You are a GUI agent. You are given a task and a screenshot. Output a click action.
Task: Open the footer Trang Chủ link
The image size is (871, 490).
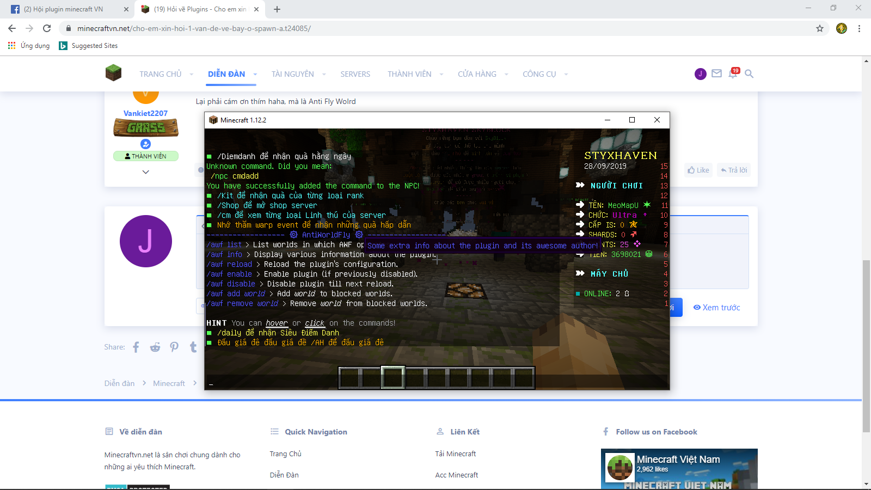285,454
